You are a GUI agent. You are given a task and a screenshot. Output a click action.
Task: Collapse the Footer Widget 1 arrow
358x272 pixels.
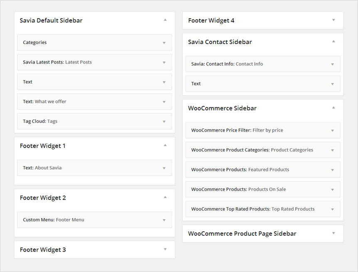point(165,145)
